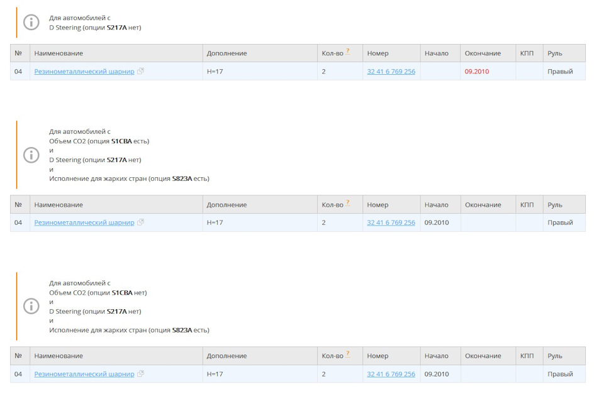The height and width of the screenshot is (394, 604).
Task: Click question mark next to Кол-во in top table
Action: (347, 52)
